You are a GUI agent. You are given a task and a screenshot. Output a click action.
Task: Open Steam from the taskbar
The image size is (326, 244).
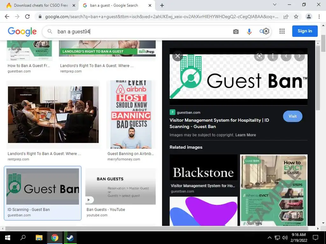pyautogui.click(x=70, y=238)
